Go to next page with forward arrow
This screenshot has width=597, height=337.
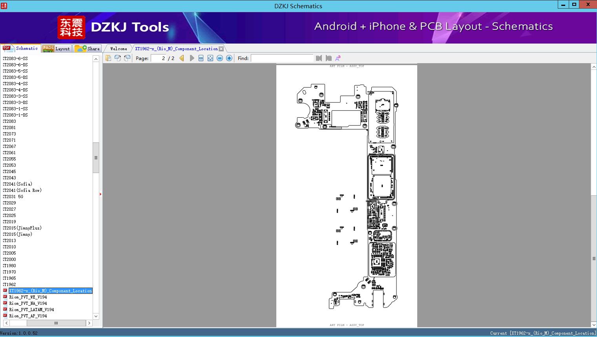tap(192, 58)
